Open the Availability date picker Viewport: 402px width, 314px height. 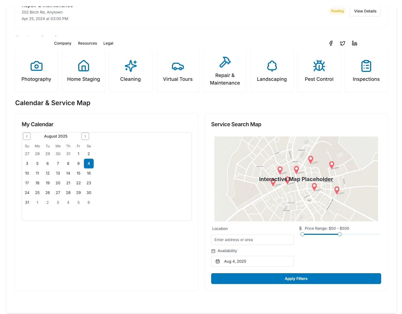tap(252, 261)
